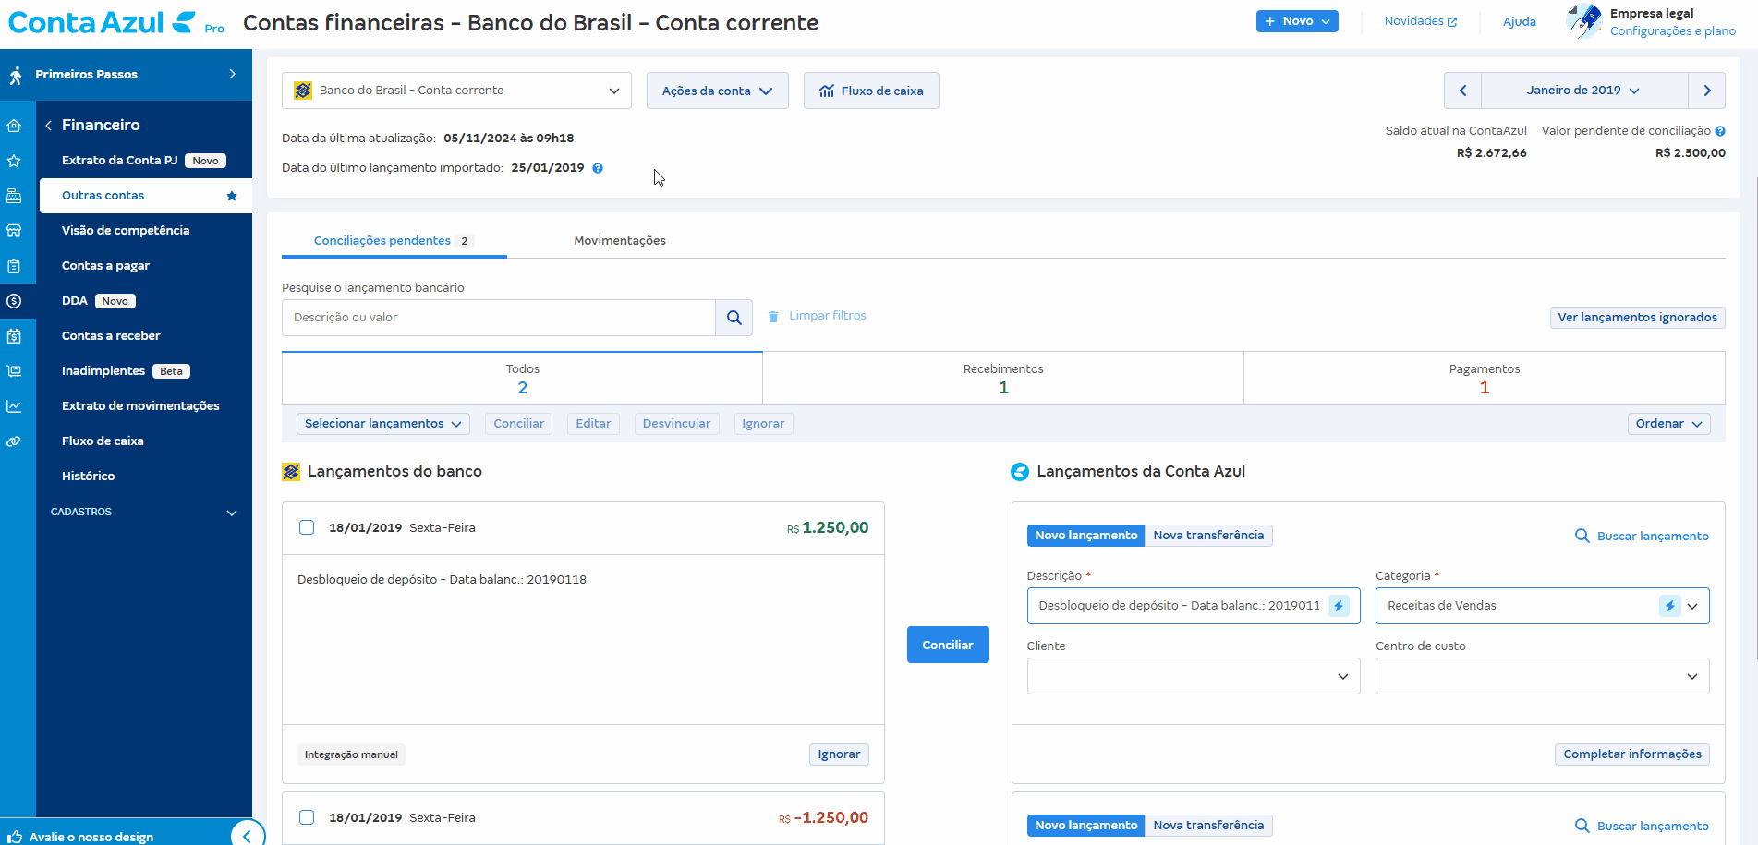1758x845 pixels.
Task: Open Novidades link
Action: pos(1421,21)
